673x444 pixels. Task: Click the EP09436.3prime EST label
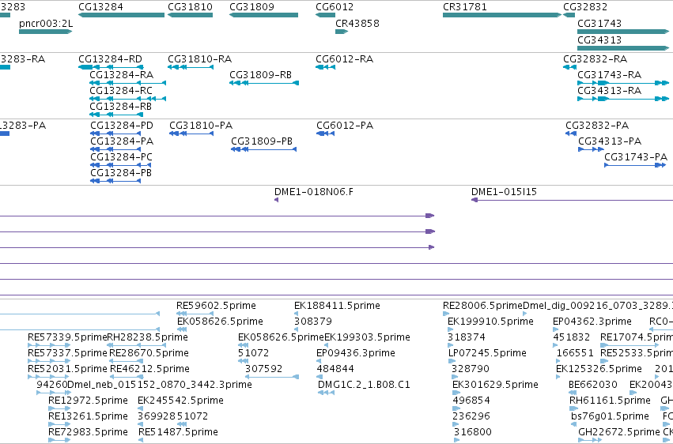(356, 353)
